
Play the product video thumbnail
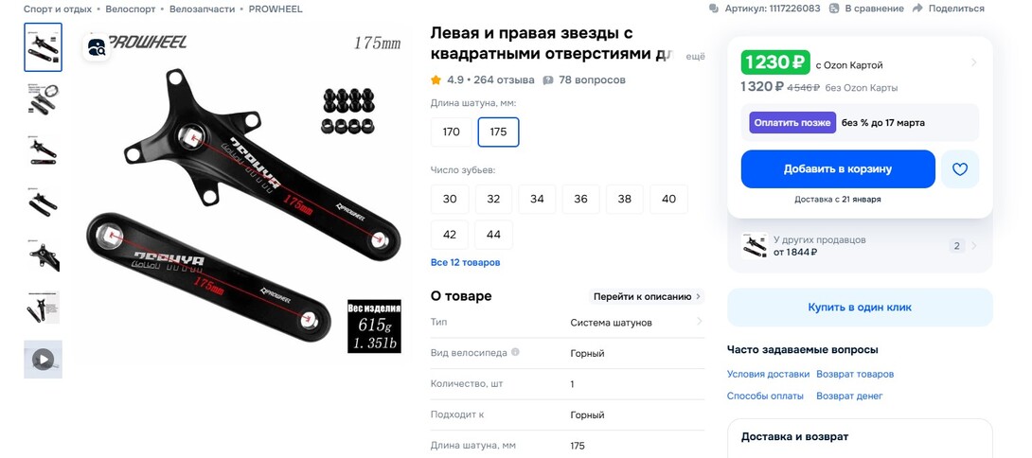coord(44,360)
